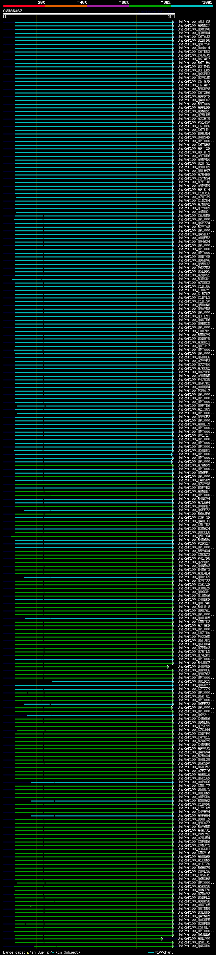Select hit UniRef100_A8E700
Image resolution: width=216 pixels, height=955 pixels.
coord(193,939)
